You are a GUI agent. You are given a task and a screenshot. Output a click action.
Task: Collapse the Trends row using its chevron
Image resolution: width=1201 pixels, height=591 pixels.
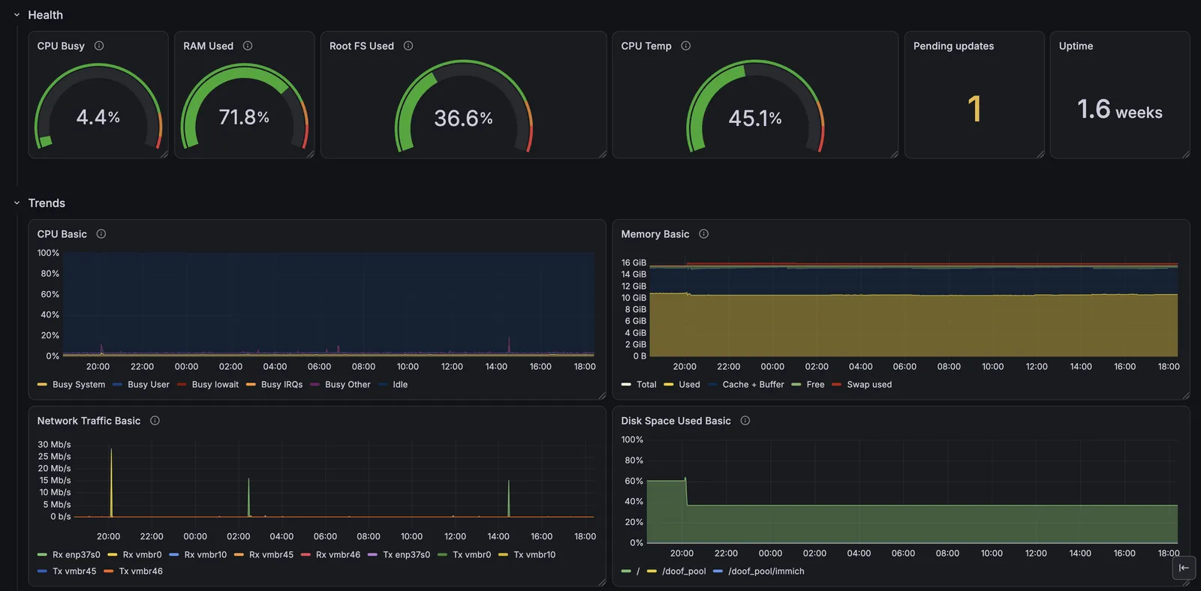(17, 203)
